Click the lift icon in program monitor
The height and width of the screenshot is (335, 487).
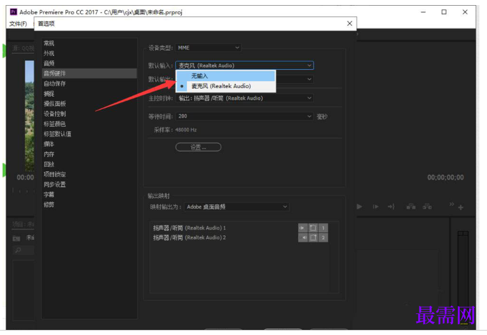[x=411, y=206]
